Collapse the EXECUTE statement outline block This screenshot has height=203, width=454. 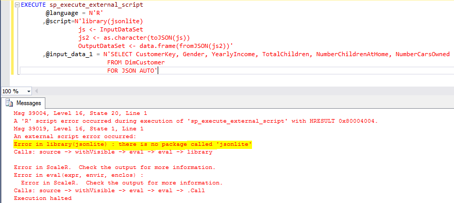tap(17, 5)
